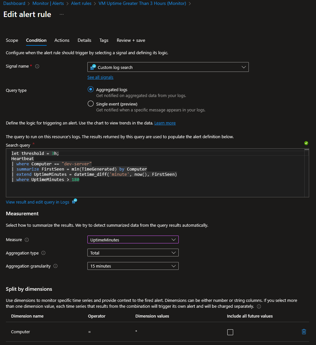Open the Aggregation type dropdown showing Total

tap(133, 253)
